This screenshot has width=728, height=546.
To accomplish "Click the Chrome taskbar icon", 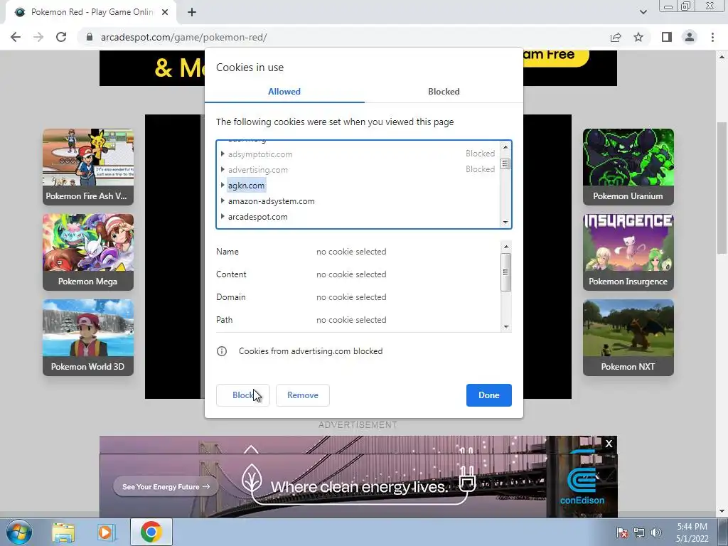I will click(151, 532).
